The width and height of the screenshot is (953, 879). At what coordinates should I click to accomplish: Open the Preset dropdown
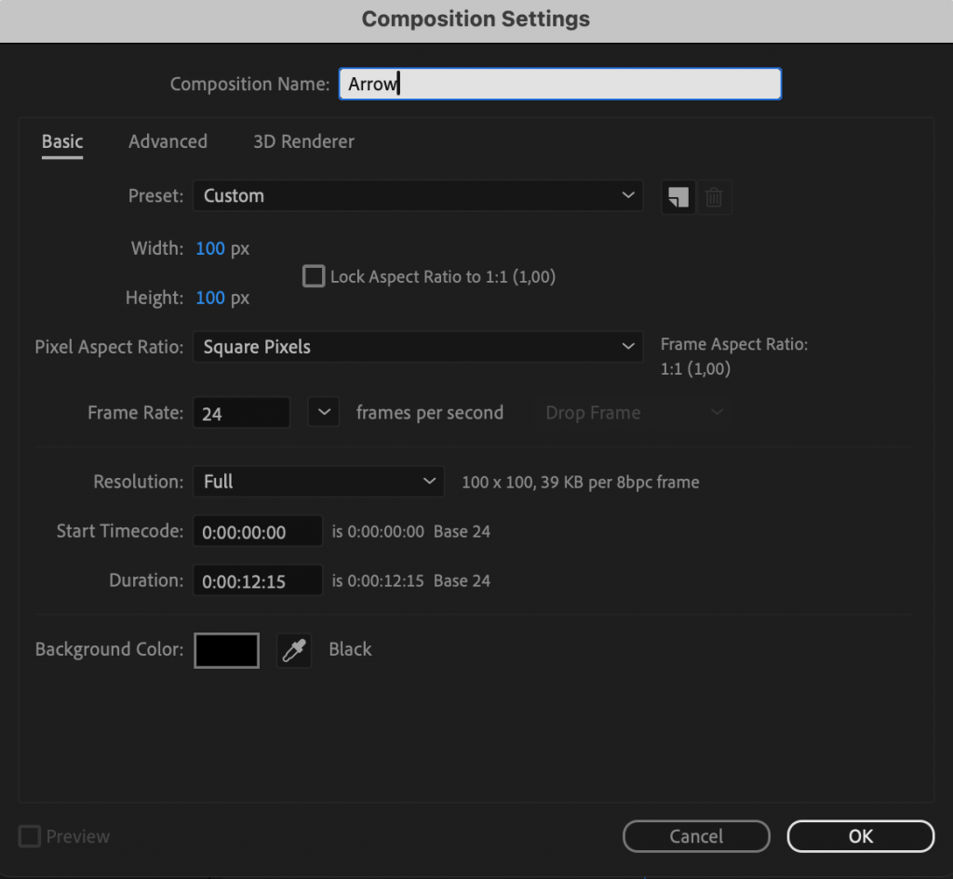[x=418, y=196]
